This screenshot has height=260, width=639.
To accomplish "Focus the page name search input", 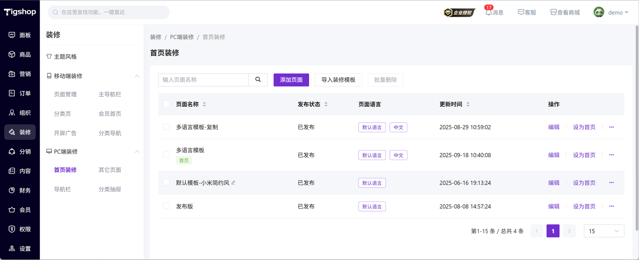I will click(203, 80).
